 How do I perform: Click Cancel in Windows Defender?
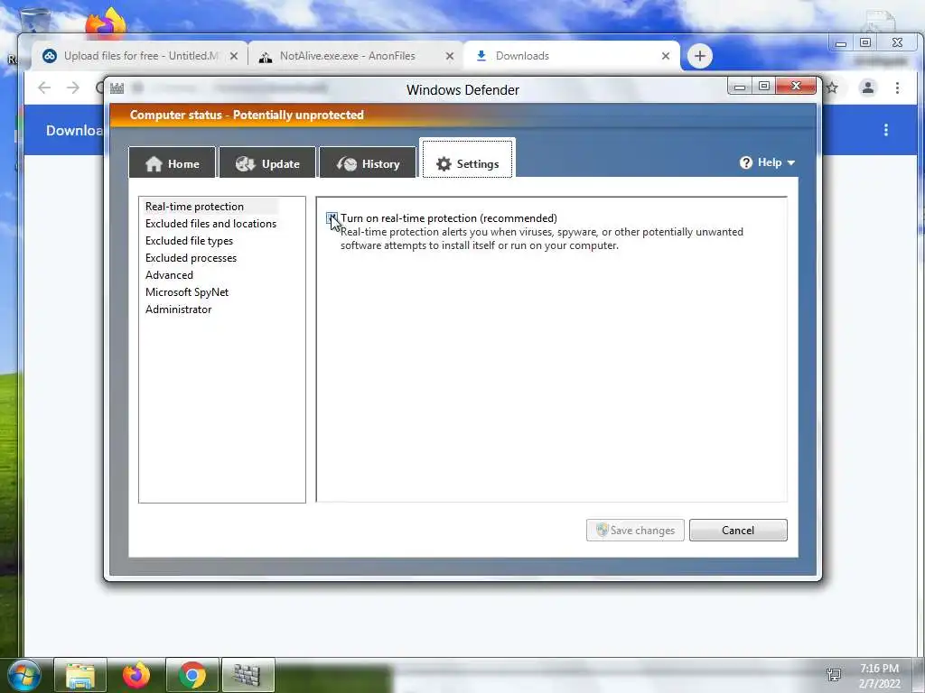pyautogui.click(x=738, y=530)
